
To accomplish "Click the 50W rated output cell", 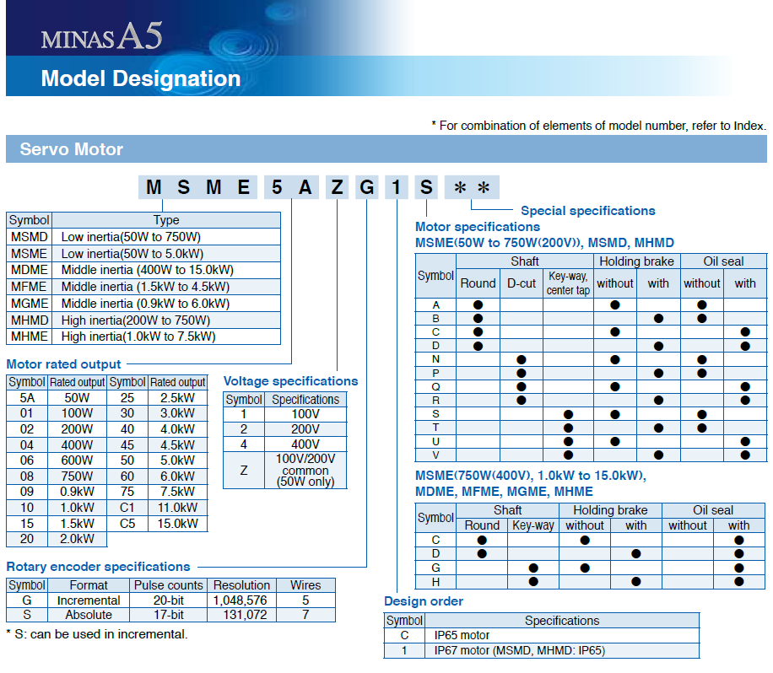I will [77, 397].
